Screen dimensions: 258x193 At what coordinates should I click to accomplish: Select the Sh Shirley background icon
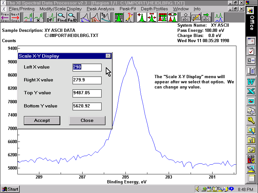click(x=95, y=17)
